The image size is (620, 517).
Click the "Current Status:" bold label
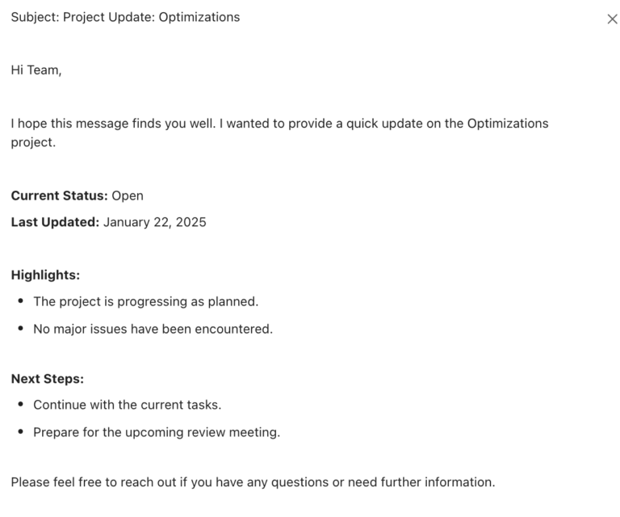click(x=59, y=195)
